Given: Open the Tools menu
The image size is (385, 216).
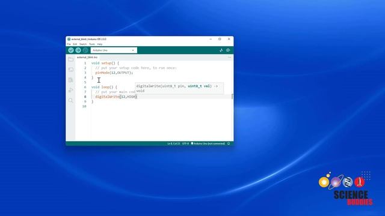Looking at the screenshot, I should click(92, 44).
